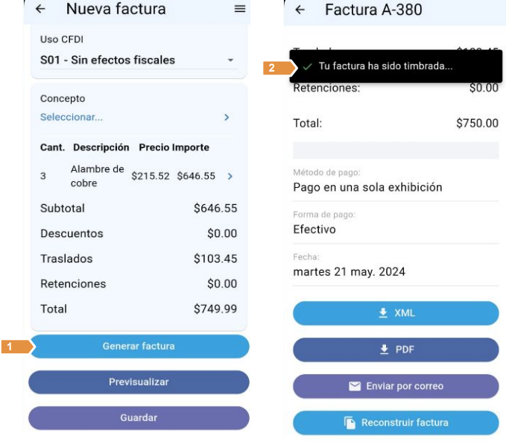Image resolution: width=506 pixels, height=442 pixels.
Task: Click the envelope icon for email
Action: 355,386
